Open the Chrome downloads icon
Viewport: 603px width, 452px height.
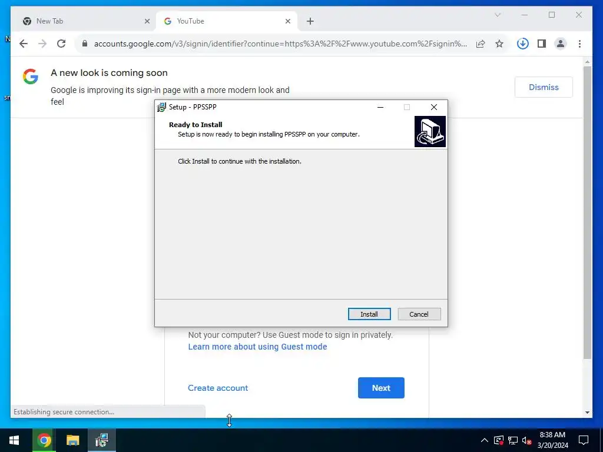pos(522,44)
